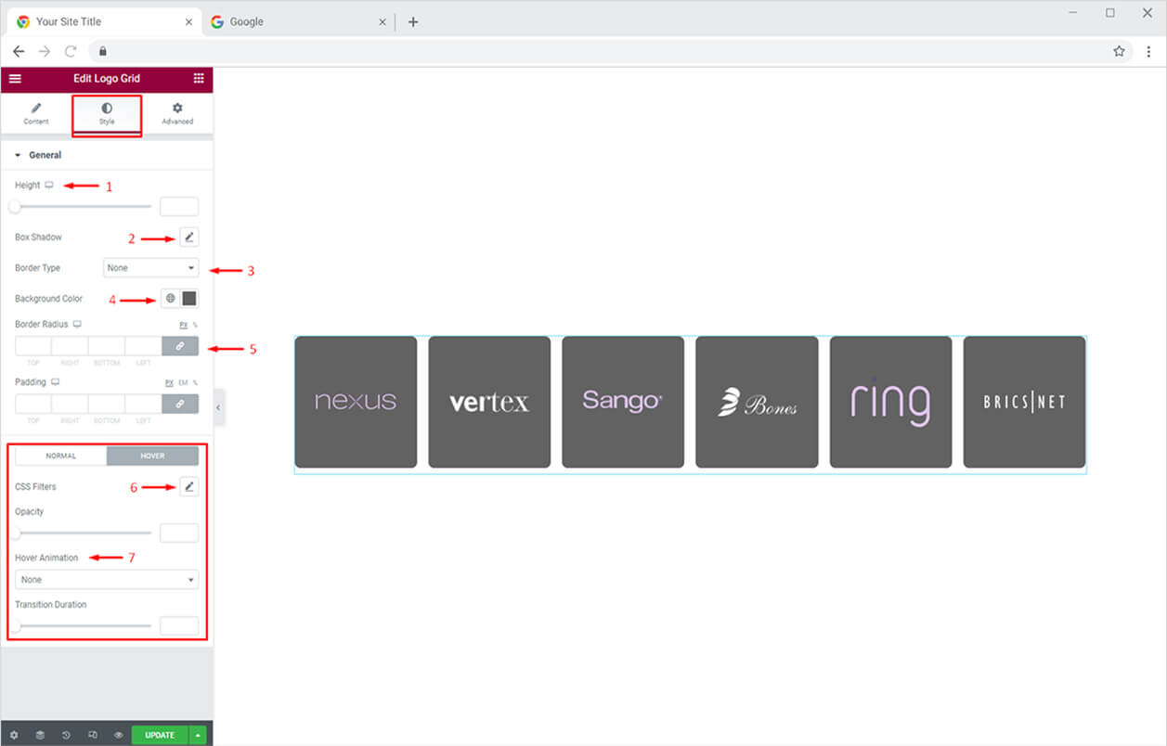Viewport: 1167px width, 746px height.
Task: Select the Your Site Title browser tab
Action: (102, 21)
